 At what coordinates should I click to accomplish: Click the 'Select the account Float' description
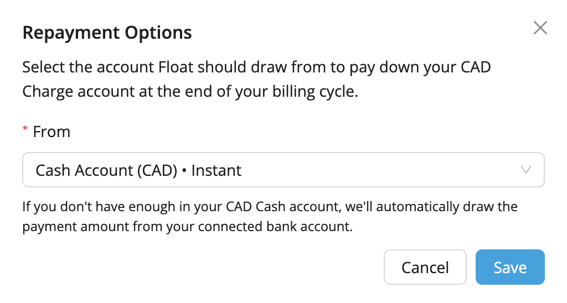pyautogui.click(x=256, y=79)
